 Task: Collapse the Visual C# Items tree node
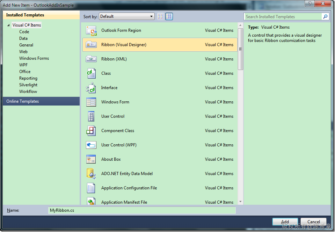coord(8,25)
